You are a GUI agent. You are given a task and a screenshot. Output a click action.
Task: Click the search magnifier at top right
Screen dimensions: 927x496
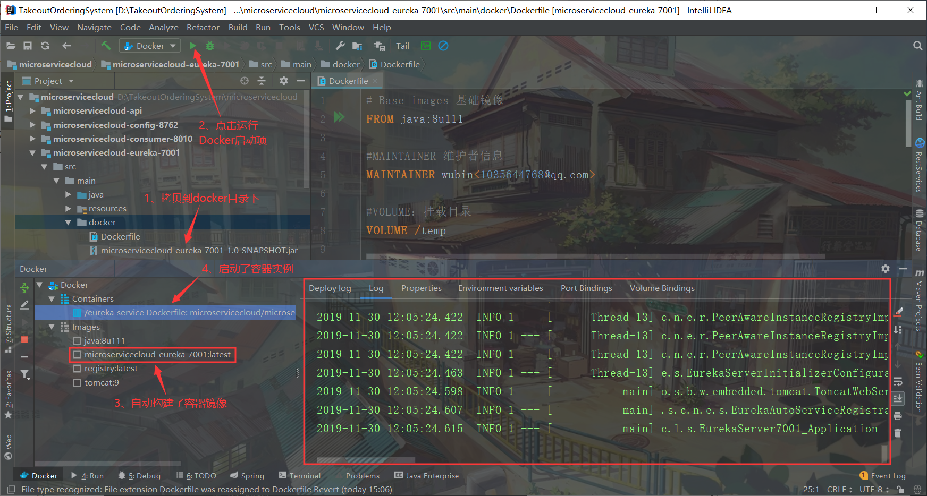[x=918, y=46]
